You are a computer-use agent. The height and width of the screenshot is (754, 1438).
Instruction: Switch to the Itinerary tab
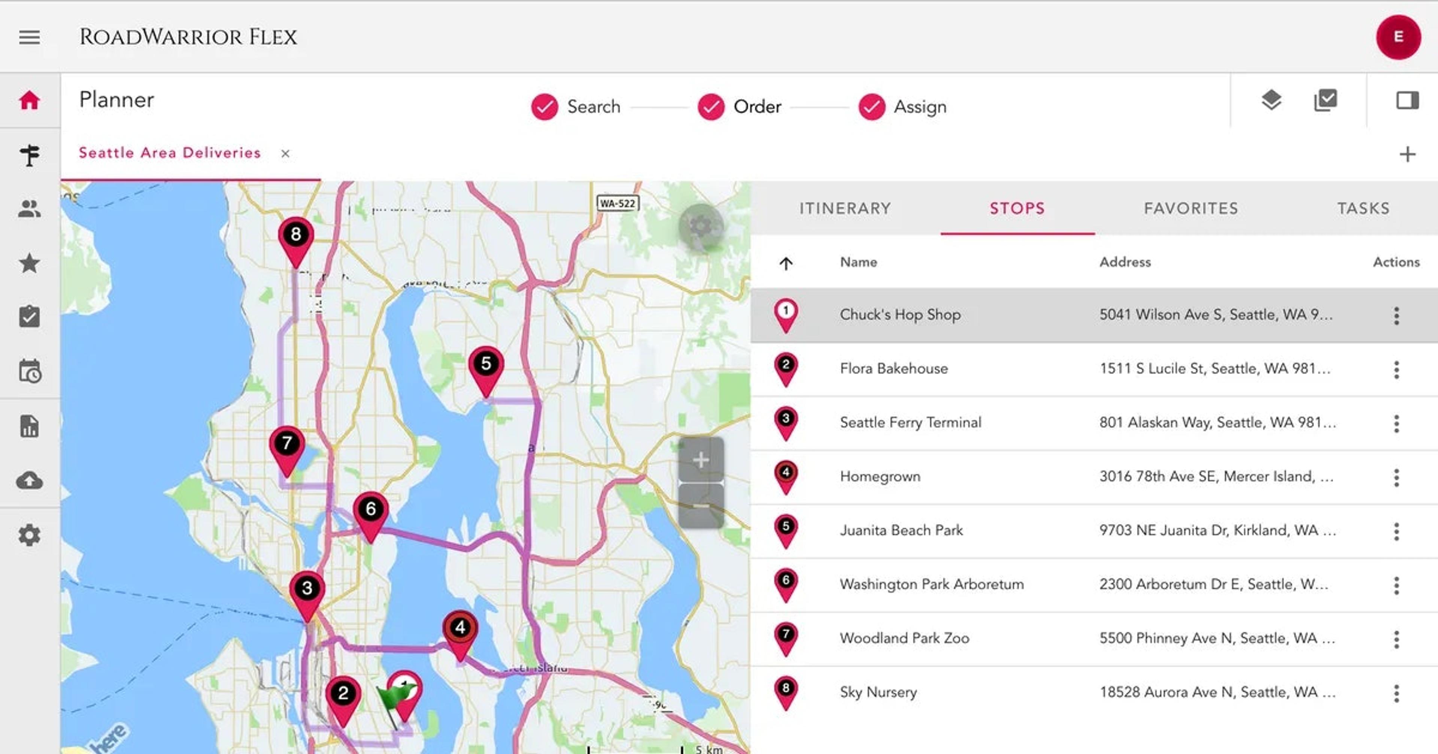(844, 208)
